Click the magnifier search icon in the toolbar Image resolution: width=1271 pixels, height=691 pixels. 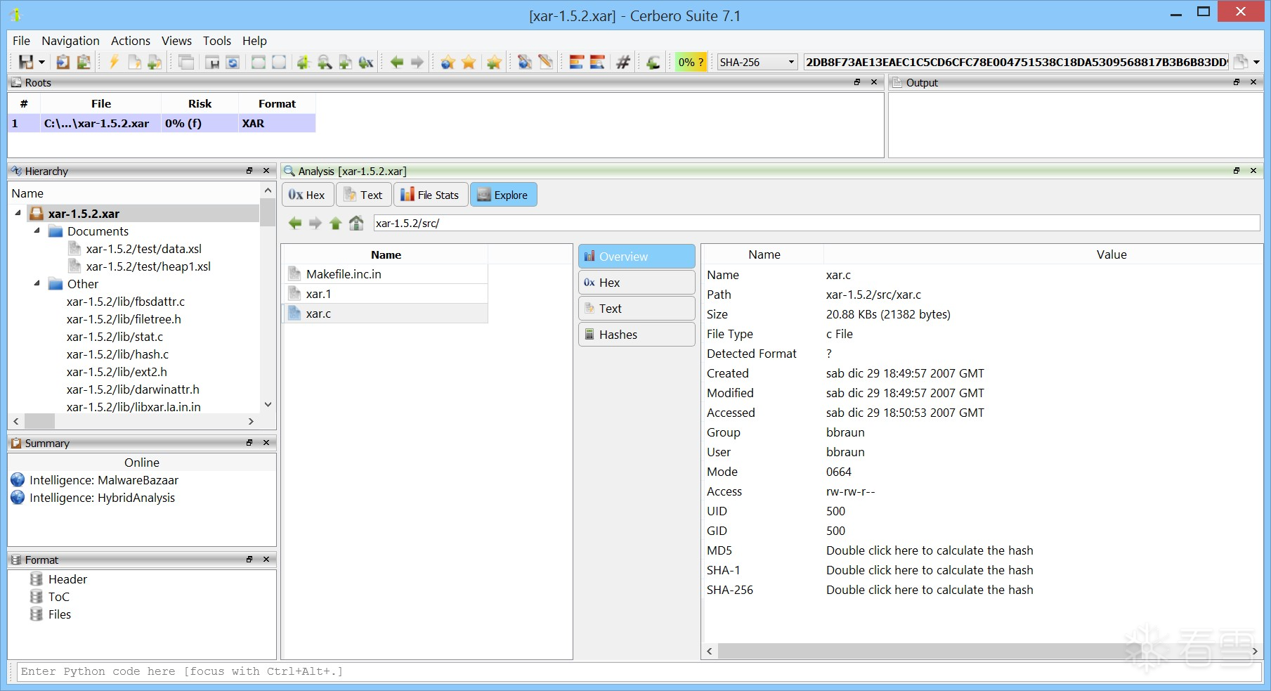coord(325,63)
